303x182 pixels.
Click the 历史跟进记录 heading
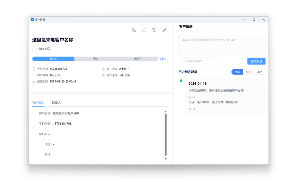[x=188, y=72]
